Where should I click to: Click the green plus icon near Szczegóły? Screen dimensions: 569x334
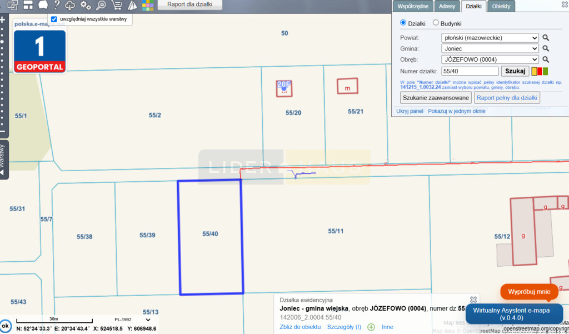point(371,327)
